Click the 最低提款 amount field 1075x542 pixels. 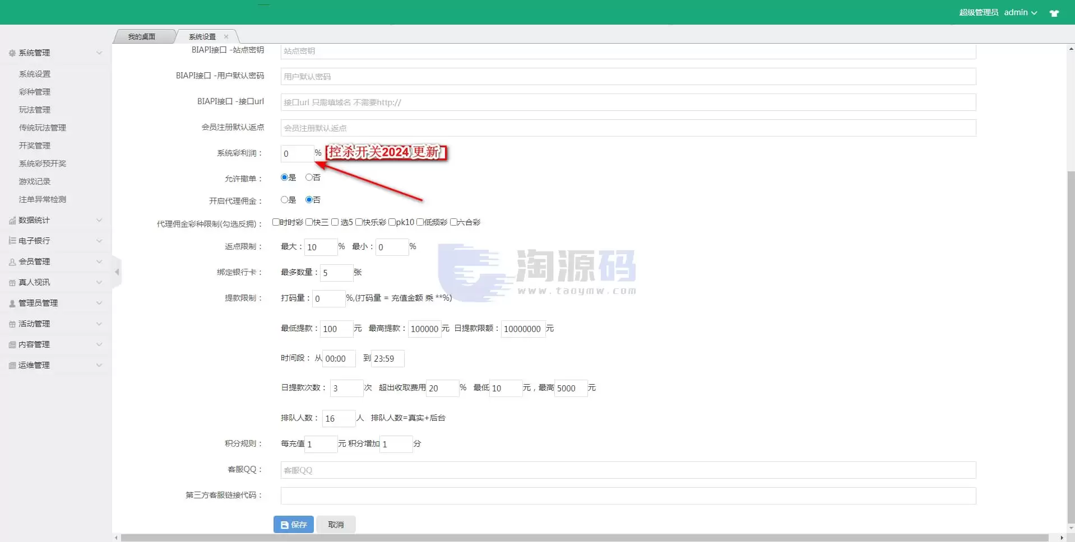click(336, 329)
